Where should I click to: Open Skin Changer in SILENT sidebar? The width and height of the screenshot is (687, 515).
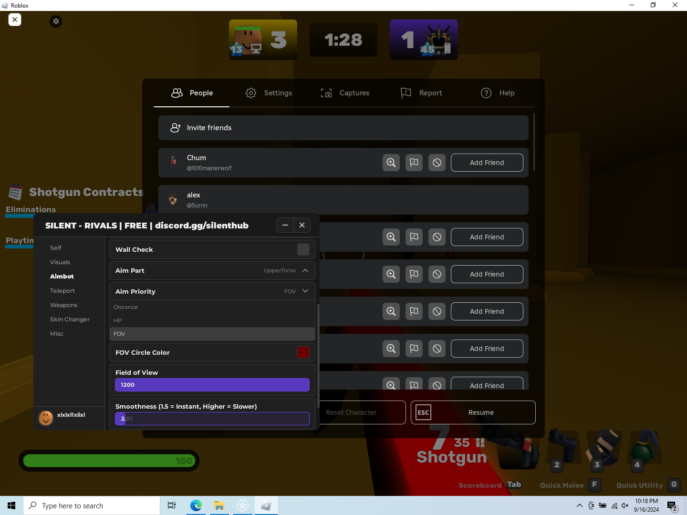[x=70, y=319]
